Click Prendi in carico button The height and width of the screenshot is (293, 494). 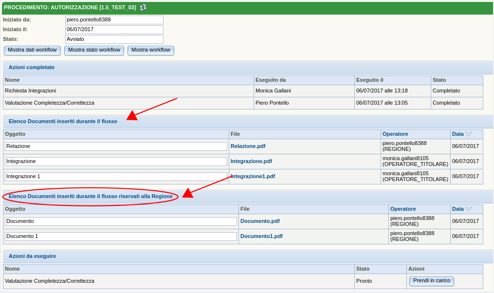click(x=431, y=281)
